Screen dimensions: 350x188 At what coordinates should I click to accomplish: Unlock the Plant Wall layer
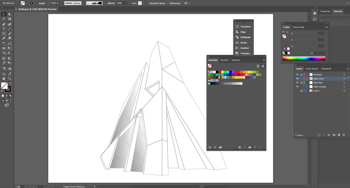pyautogui.click(x=301, y=83)
